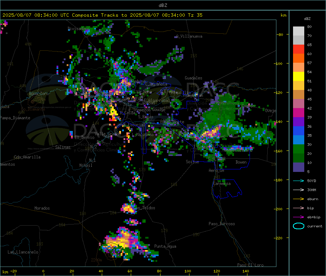
Task: Click the gray 70 dBZ color swatch
Action: (298, 40)
